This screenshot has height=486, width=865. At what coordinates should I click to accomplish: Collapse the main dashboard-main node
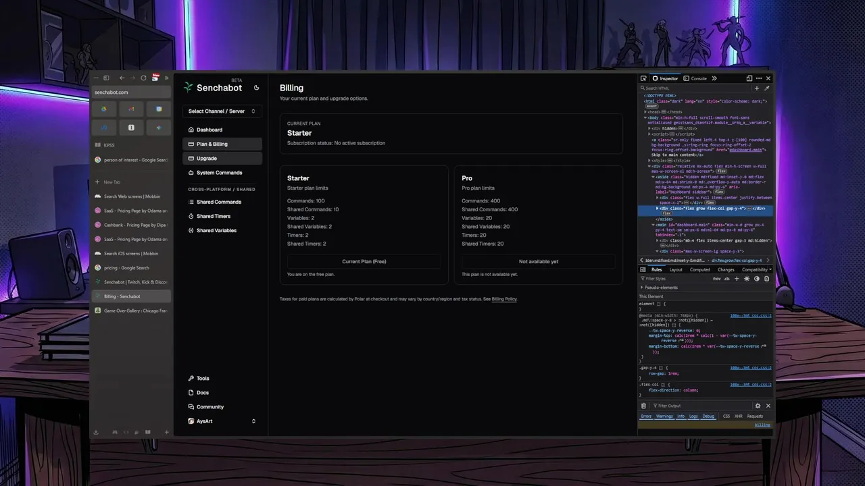(x=652, y=225)
